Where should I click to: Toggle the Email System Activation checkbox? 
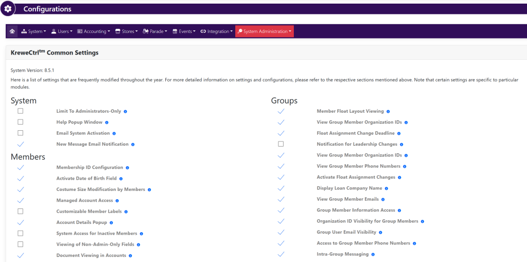click(x=21, y=133)
